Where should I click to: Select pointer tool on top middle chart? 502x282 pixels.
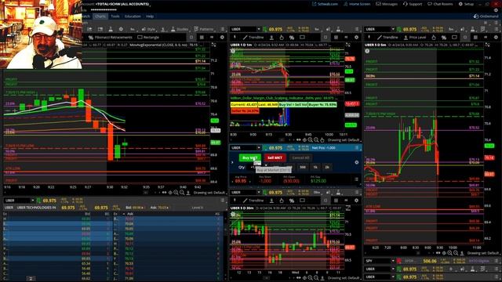[282, 38]
